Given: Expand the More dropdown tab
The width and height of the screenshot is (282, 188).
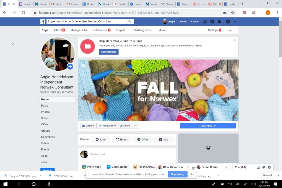Looking at the screenshot, I should [163, 30].
